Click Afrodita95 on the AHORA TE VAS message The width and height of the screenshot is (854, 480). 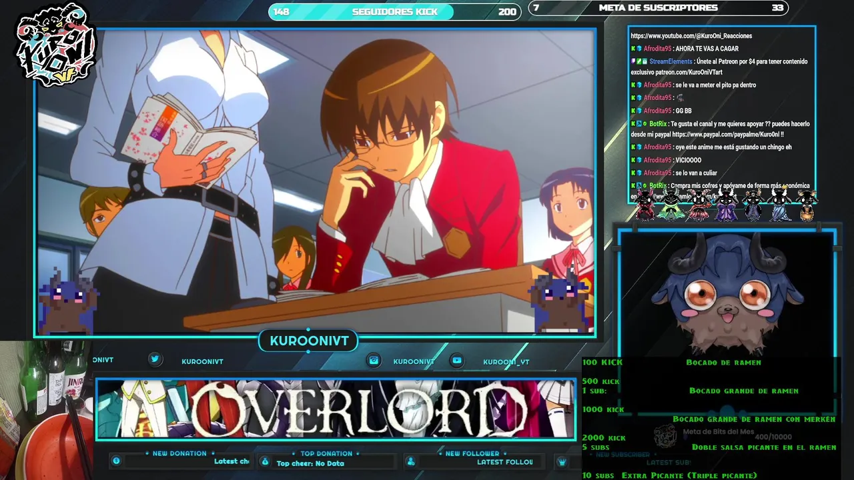pos(657,49)
